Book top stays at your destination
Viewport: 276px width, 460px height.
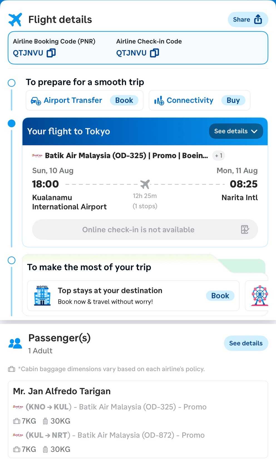pyautogui.click(x=220, y=296)
